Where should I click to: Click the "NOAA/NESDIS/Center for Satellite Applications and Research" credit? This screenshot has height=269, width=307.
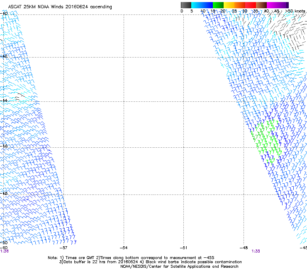179,267
